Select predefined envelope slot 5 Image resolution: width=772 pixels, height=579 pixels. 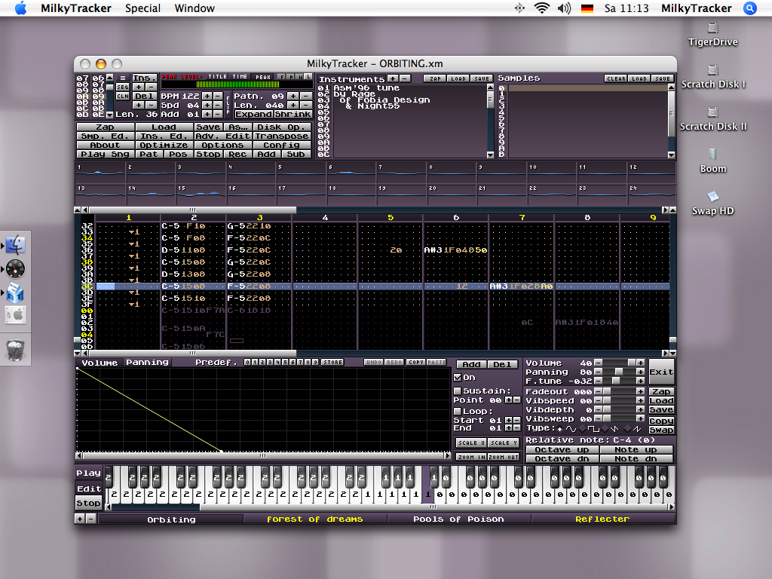pyautogui.click(x=285, y=363)
